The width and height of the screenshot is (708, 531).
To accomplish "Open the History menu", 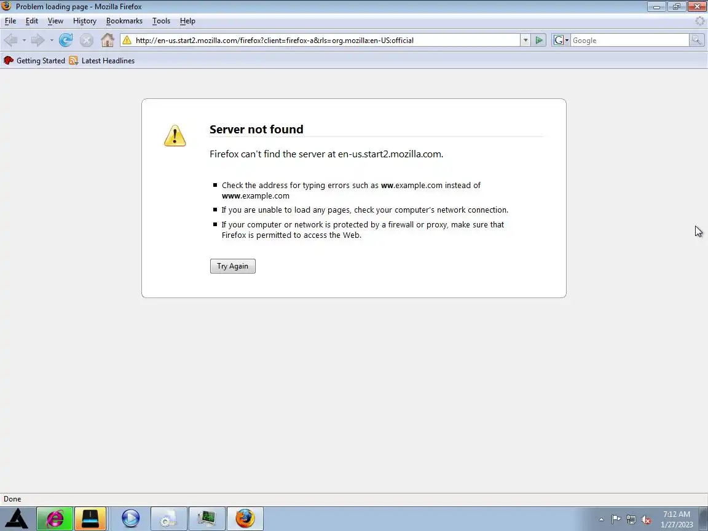I will [x=85, y=21].
